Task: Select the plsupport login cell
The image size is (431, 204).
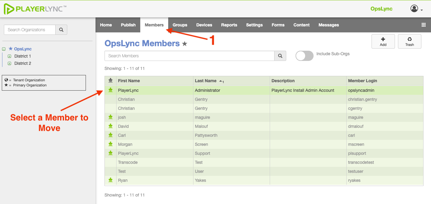Action: click(x=385, y=153)
